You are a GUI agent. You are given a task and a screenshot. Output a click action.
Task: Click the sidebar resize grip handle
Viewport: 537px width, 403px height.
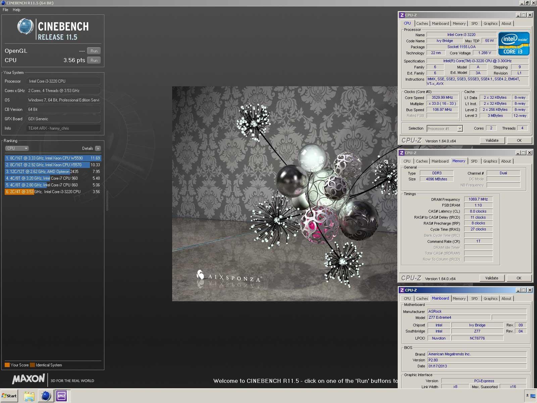(x=107, y=201)
